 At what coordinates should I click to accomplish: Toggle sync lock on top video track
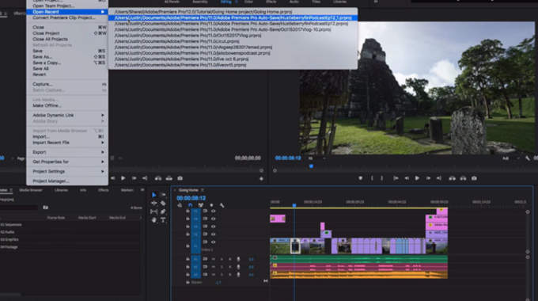click(x=205, y=211)
